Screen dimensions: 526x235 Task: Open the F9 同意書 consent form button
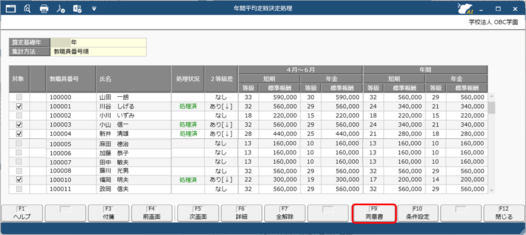[374, 213]
